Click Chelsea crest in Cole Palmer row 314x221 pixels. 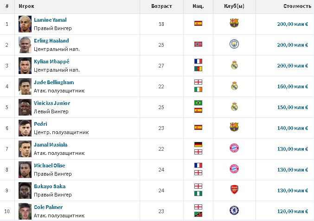click(234, 211)
